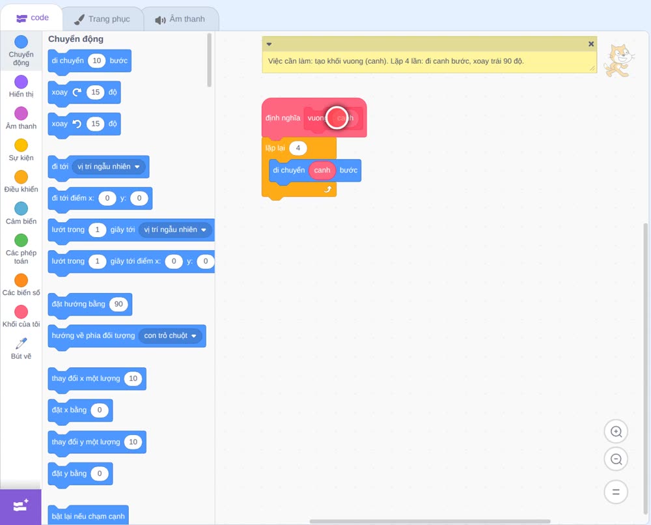Click the block palette vertical scrollbar
Image resolution: width=651 pixels, height=525 pixels.
[209, 60]
